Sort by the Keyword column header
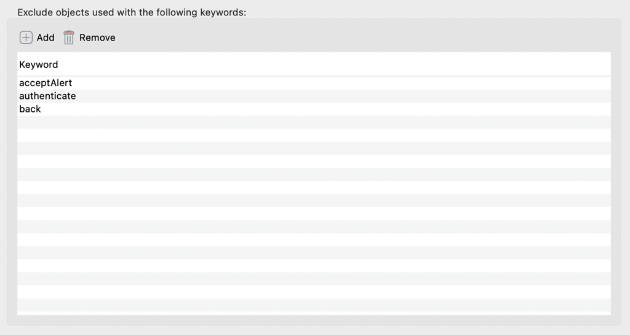630x335 pixels. pos(39,65)
